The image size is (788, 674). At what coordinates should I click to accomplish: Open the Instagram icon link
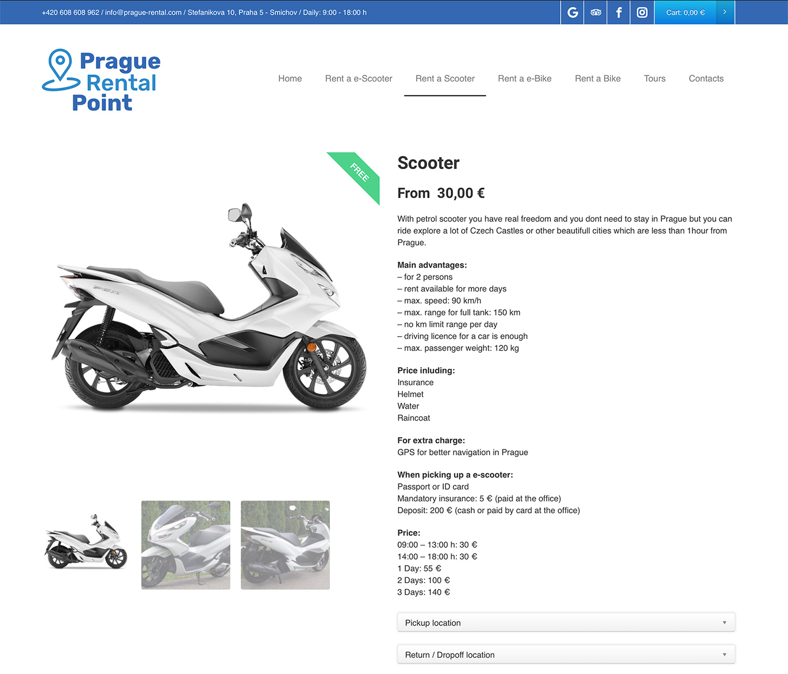point(642,12)
